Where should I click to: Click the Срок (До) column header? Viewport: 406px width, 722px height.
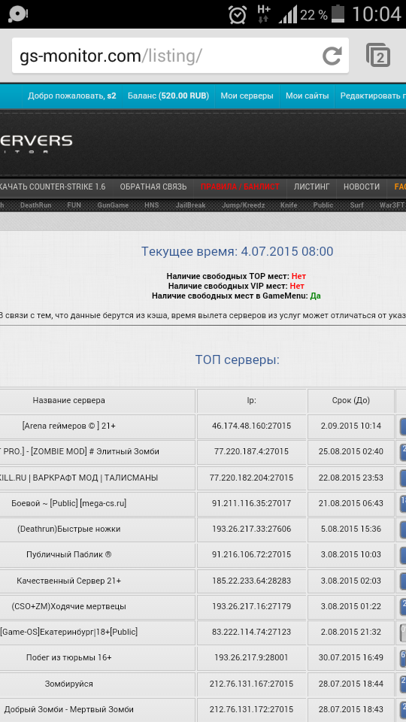(351, 401)
